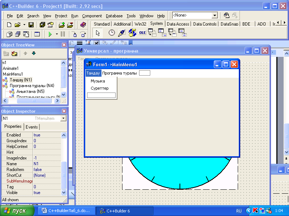Viewport: 289px width, 216px height.
Task: Open the component selector dropdown showing N1
Action: tap(63, 118)
